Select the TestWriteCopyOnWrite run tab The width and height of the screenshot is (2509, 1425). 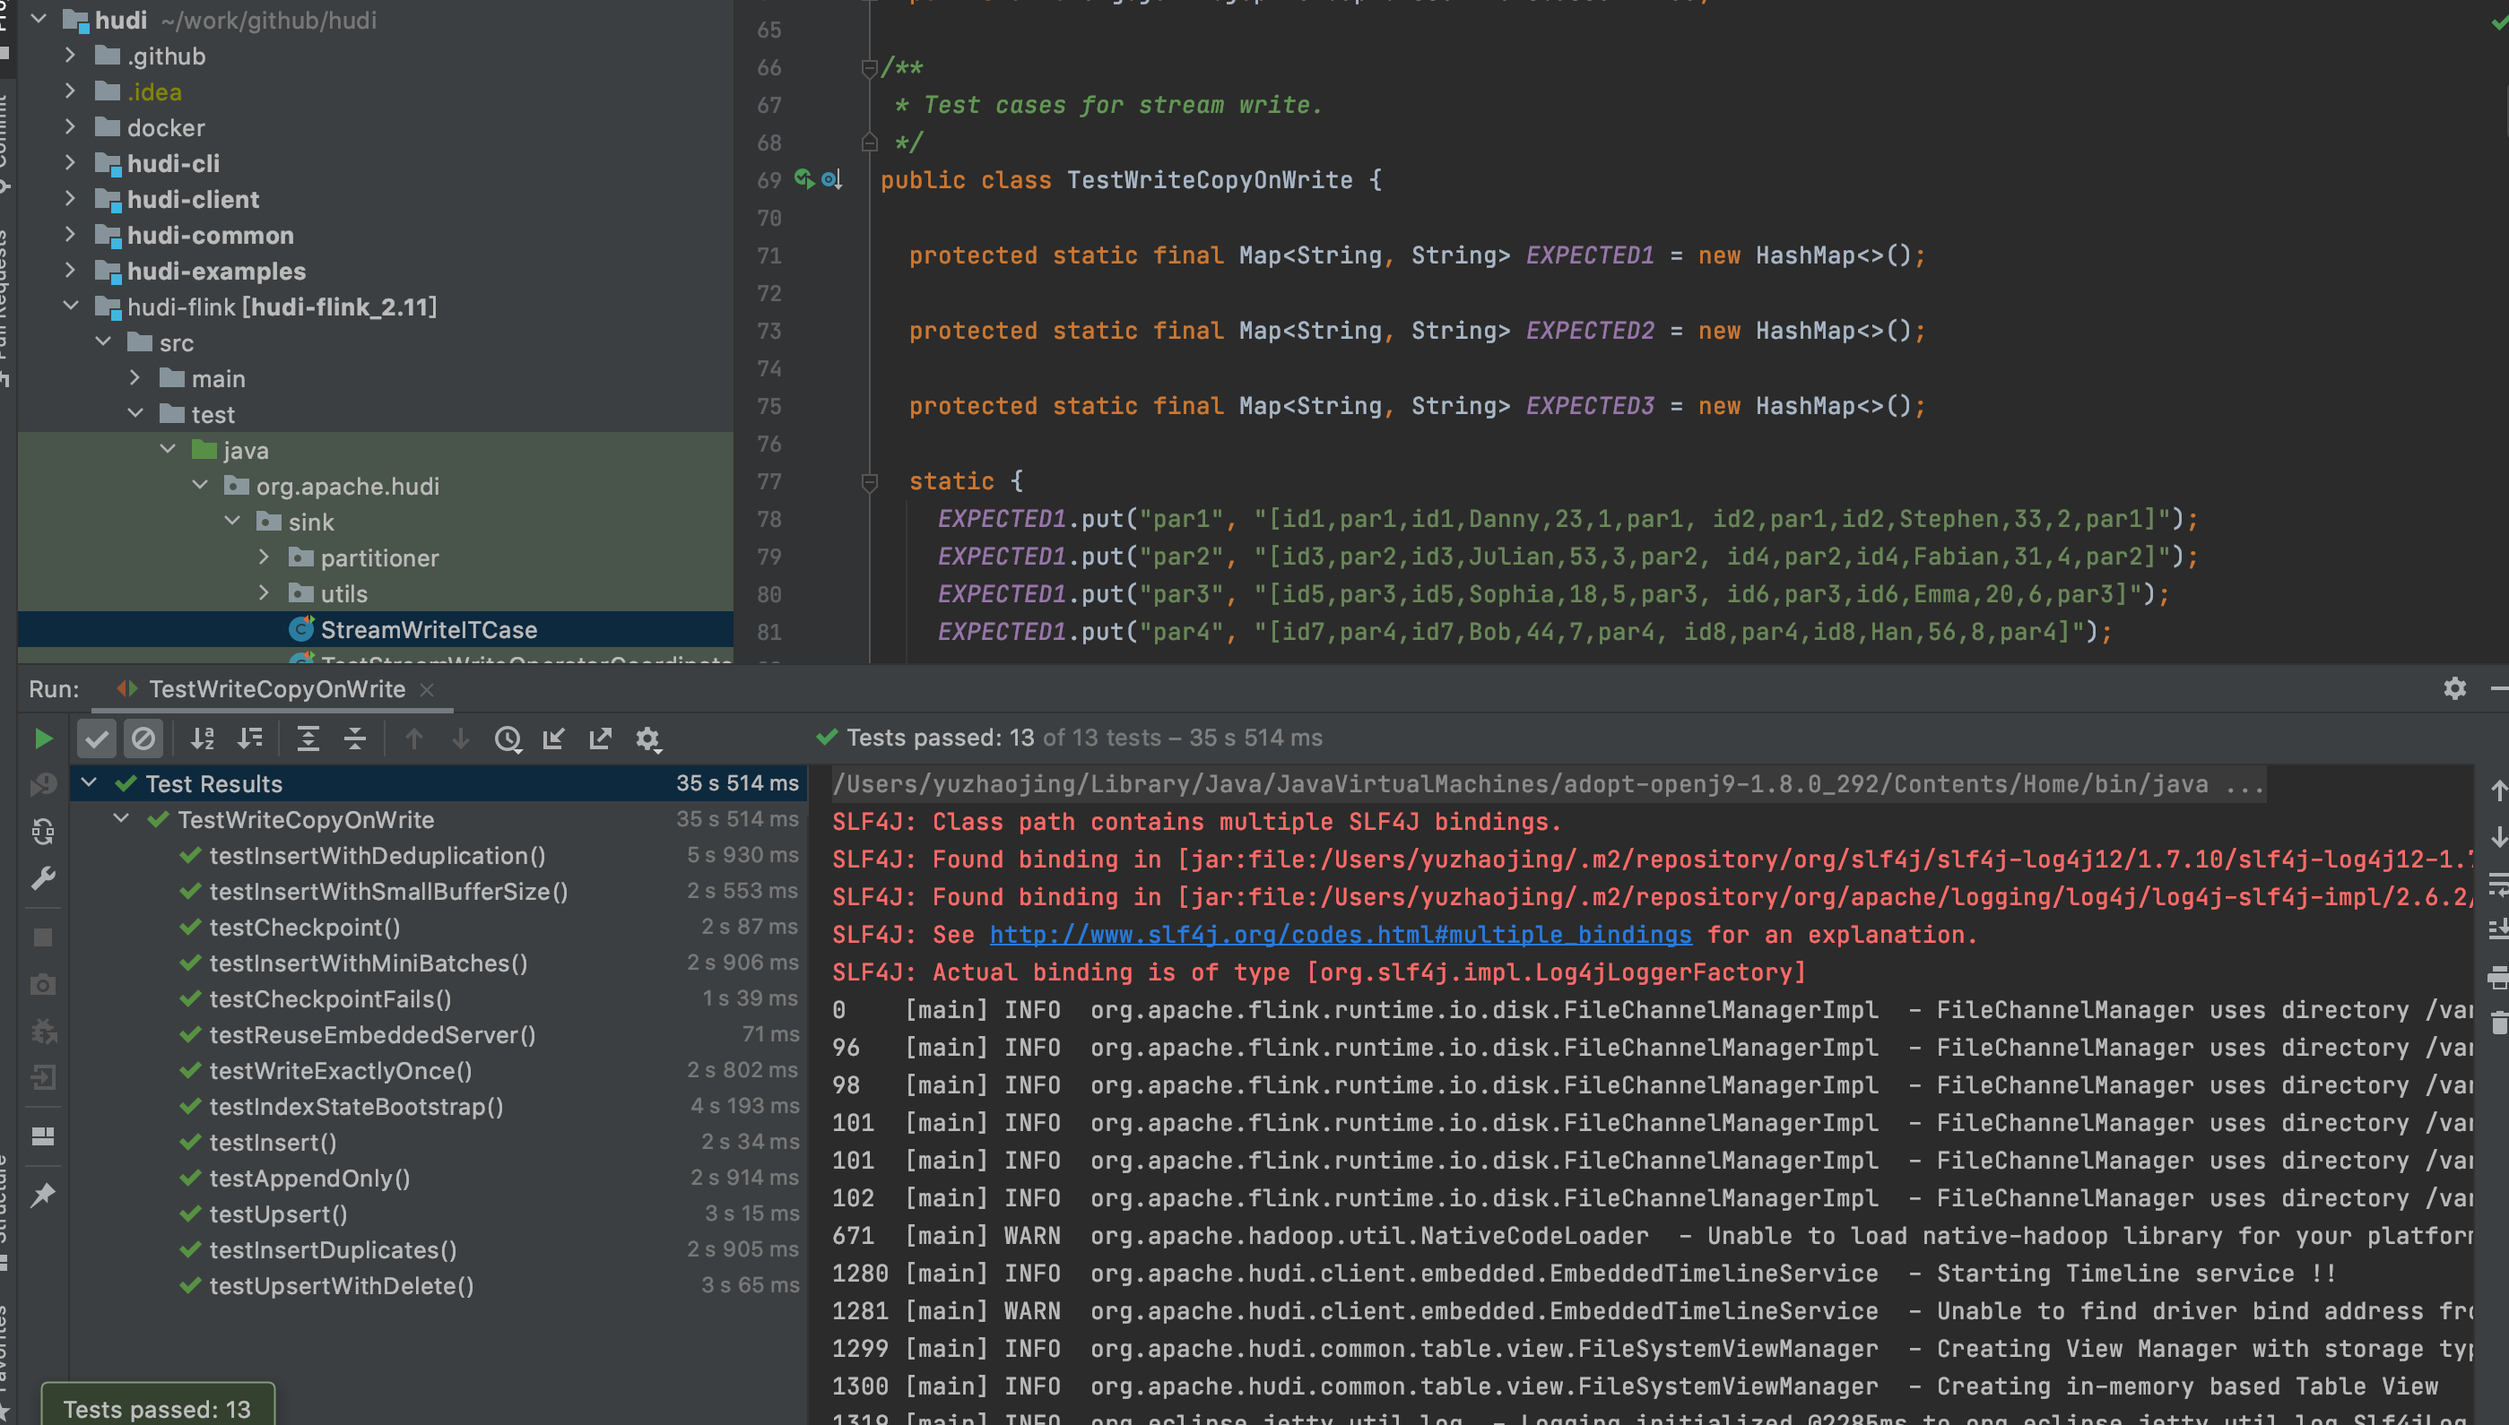[276, 689]
